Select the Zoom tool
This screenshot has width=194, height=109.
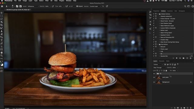point(2,55)
